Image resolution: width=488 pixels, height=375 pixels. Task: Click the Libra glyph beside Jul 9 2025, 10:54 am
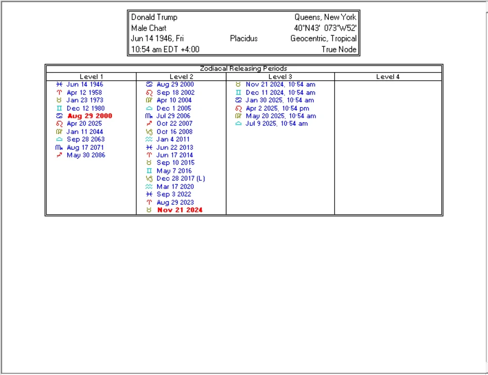238,124
